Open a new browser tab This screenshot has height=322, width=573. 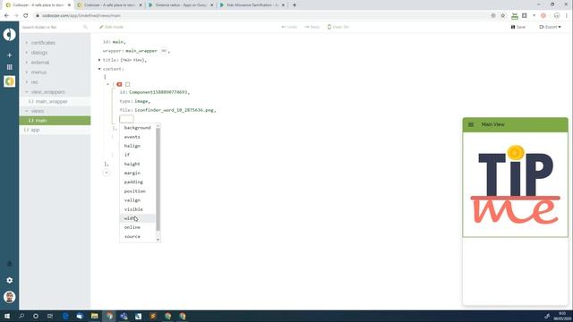pyautogui.click(x=295, y=5)
